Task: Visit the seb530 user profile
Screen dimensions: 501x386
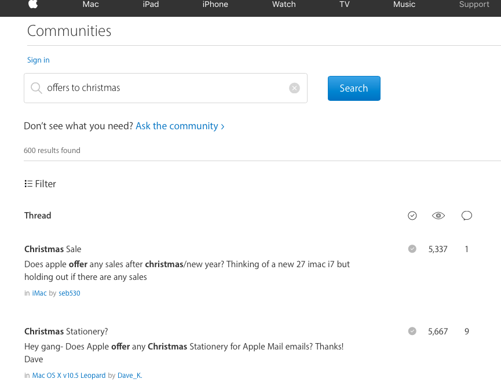Action: 70,293
